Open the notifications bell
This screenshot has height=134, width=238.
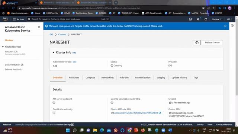click(198, 19)
